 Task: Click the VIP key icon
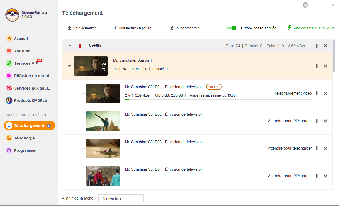coord(9,63)
